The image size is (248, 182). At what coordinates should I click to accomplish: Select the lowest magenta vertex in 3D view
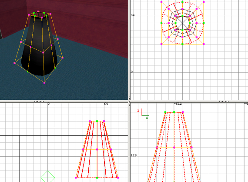point(44,83)
